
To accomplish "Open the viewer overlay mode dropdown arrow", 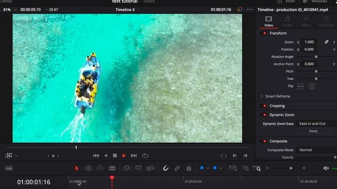I will click(x=16, y=156).
